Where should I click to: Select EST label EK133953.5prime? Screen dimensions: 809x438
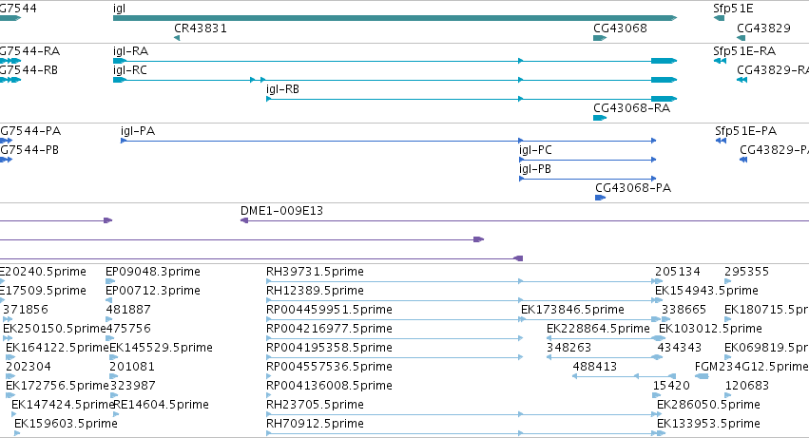coord(708,424)
